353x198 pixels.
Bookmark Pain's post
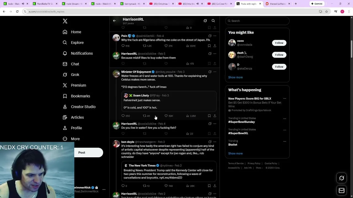point(209,46)
